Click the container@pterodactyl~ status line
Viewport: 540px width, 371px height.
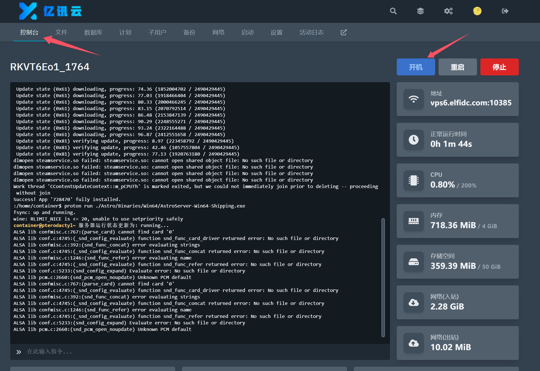(91, 226)
